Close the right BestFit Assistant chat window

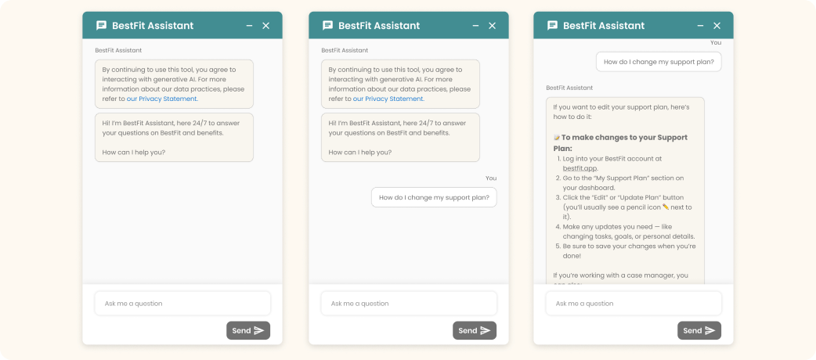(x=717, y=26)
